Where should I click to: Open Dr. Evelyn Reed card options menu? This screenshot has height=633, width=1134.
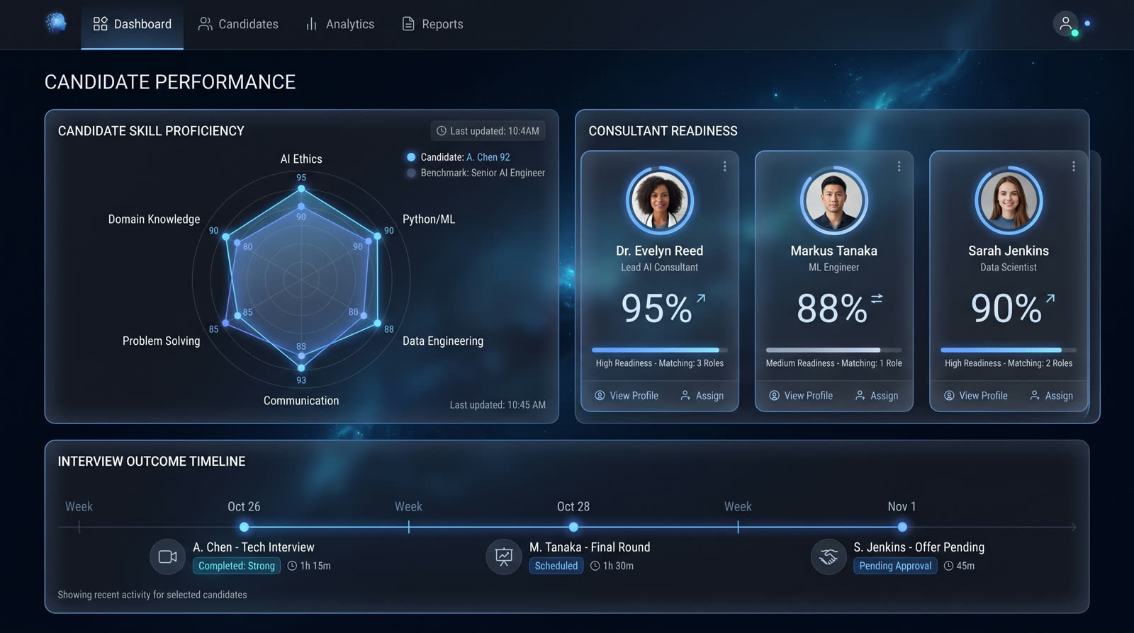click(724, 166)
